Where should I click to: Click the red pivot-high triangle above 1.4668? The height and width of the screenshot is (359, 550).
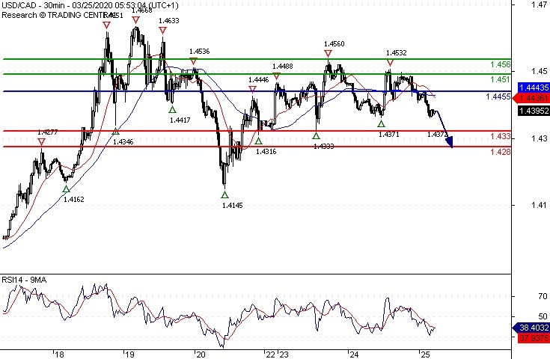pos(135,20)
